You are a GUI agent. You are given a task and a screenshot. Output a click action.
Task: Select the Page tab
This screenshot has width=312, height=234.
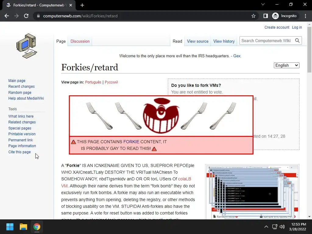[x=61, y=41]
